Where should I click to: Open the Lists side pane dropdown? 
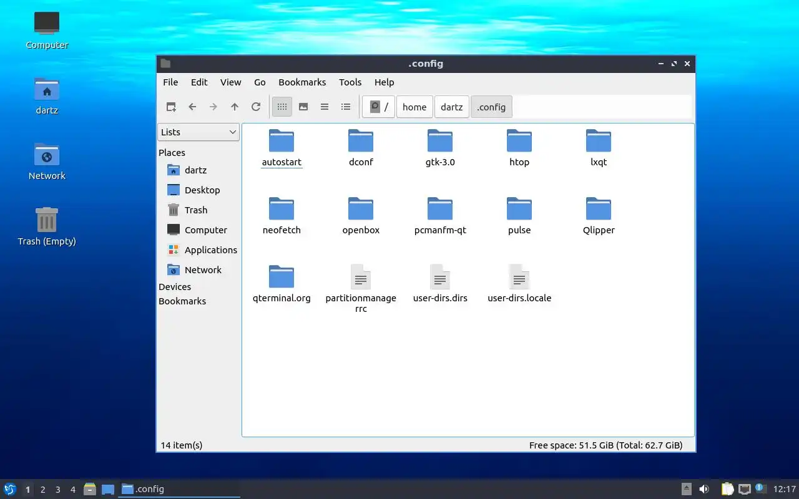pos(199,132)
